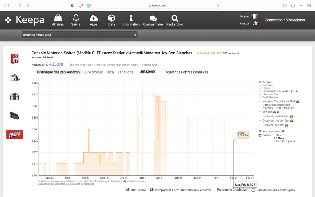The height and width of the screenshot is (197, 315).
Task: Open the 1542 reviews link
Action: pos(229,53)
